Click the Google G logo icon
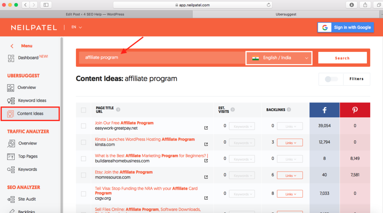Viewport: 383px width, 213px height. click(x=325, y=28)
